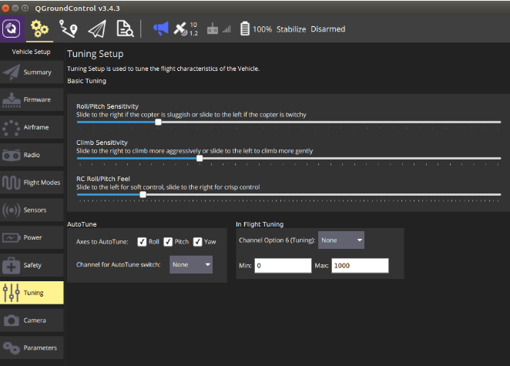Open the Analyze log search icon
Viewport: 510px width, 366px height.
(x=124, y=29)
